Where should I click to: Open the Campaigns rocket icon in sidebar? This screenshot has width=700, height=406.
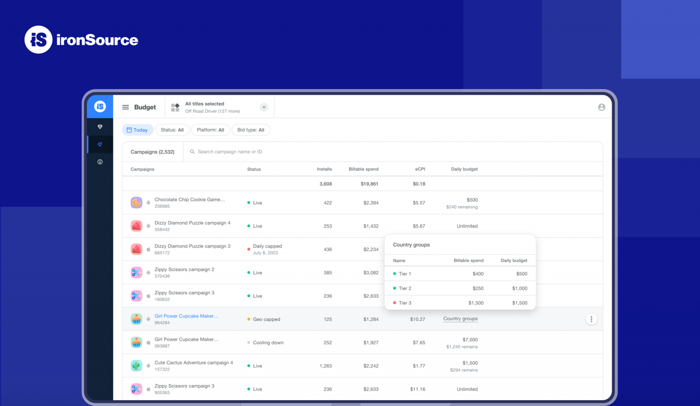coord(100,144)
